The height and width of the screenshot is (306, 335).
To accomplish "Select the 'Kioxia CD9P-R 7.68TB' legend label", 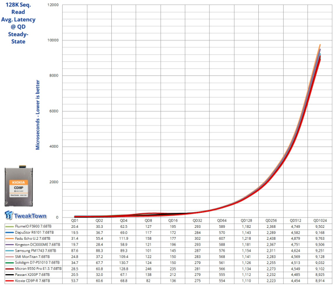I will 32,281.
